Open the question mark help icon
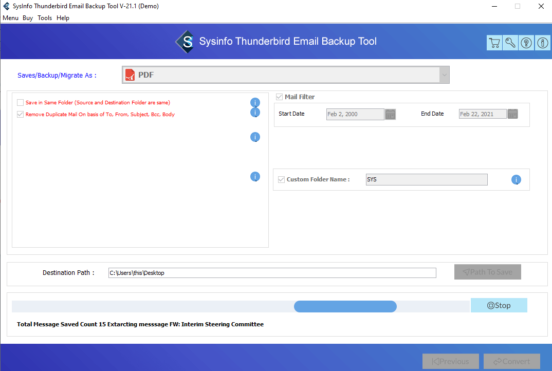Image resolution: width=552 pixels, height=371 pixels. tap(526, 43)
